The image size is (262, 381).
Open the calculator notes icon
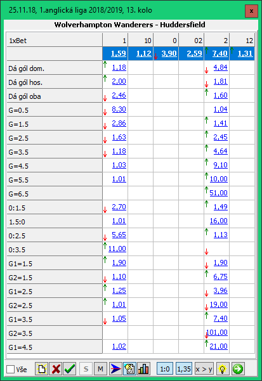coord(129,369)
